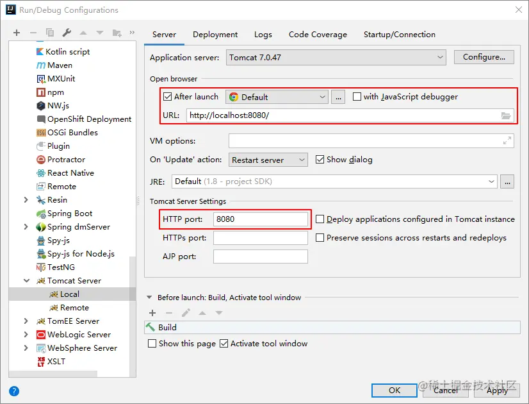
Task: Browse URL with folder icon
Action: [506, 115]
